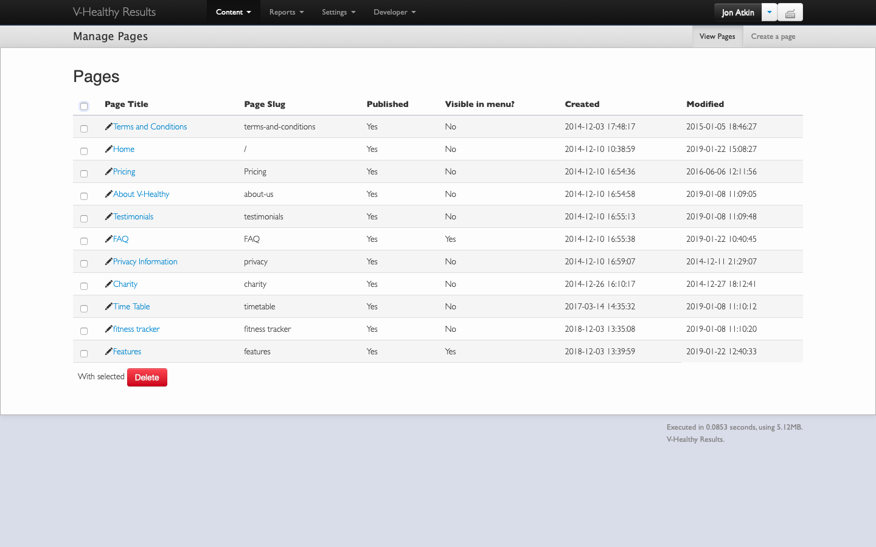The height and width of the screenshot is (547, 876).
Task: Open the Time Table page link
Action: coord(131,306)
